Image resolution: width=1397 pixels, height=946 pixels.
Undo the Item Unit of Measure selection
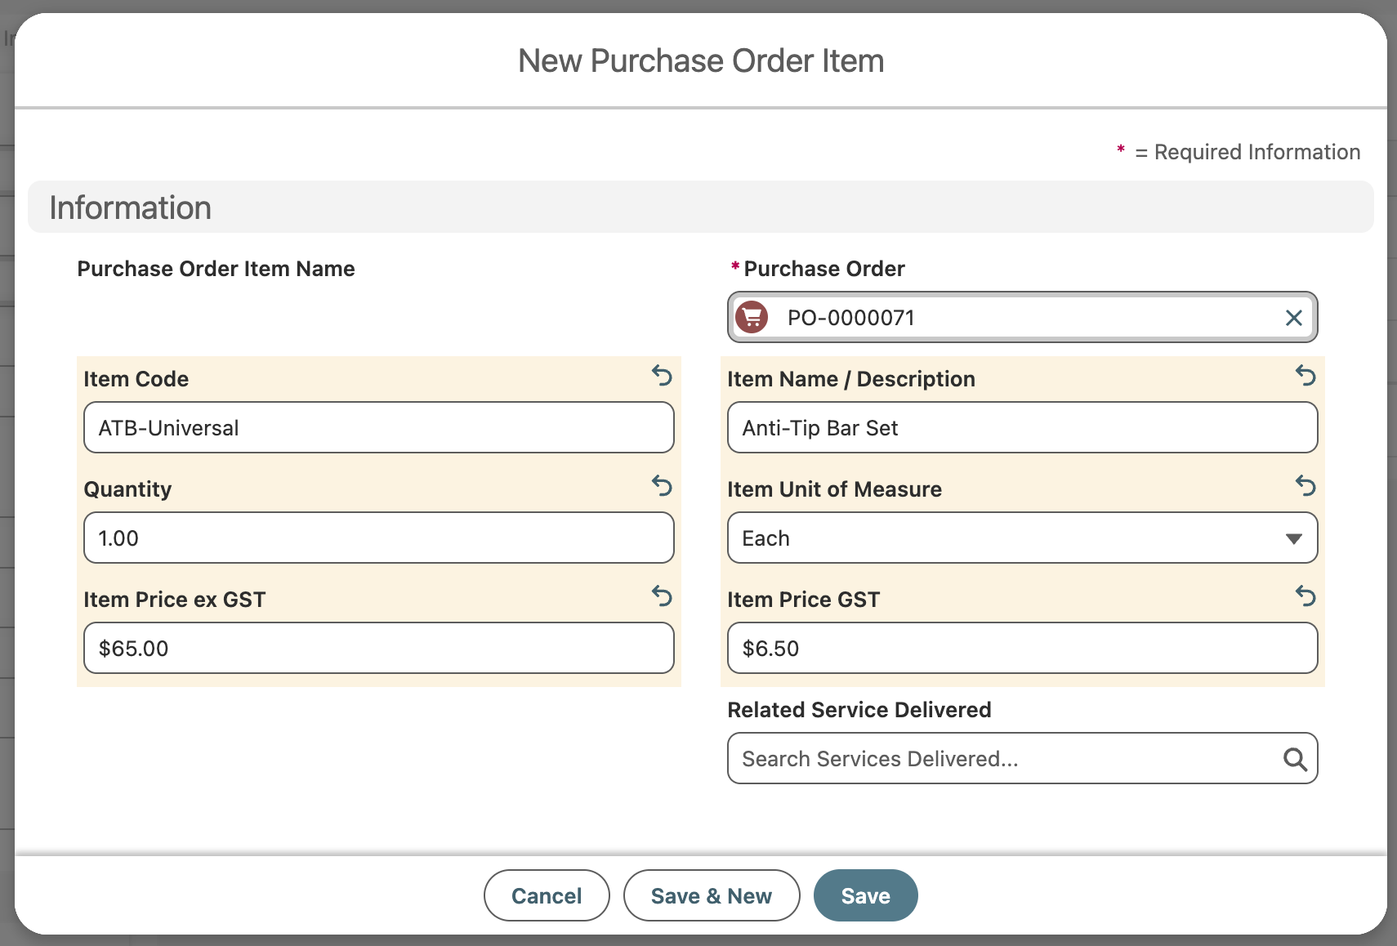(x=1306, y=486)
